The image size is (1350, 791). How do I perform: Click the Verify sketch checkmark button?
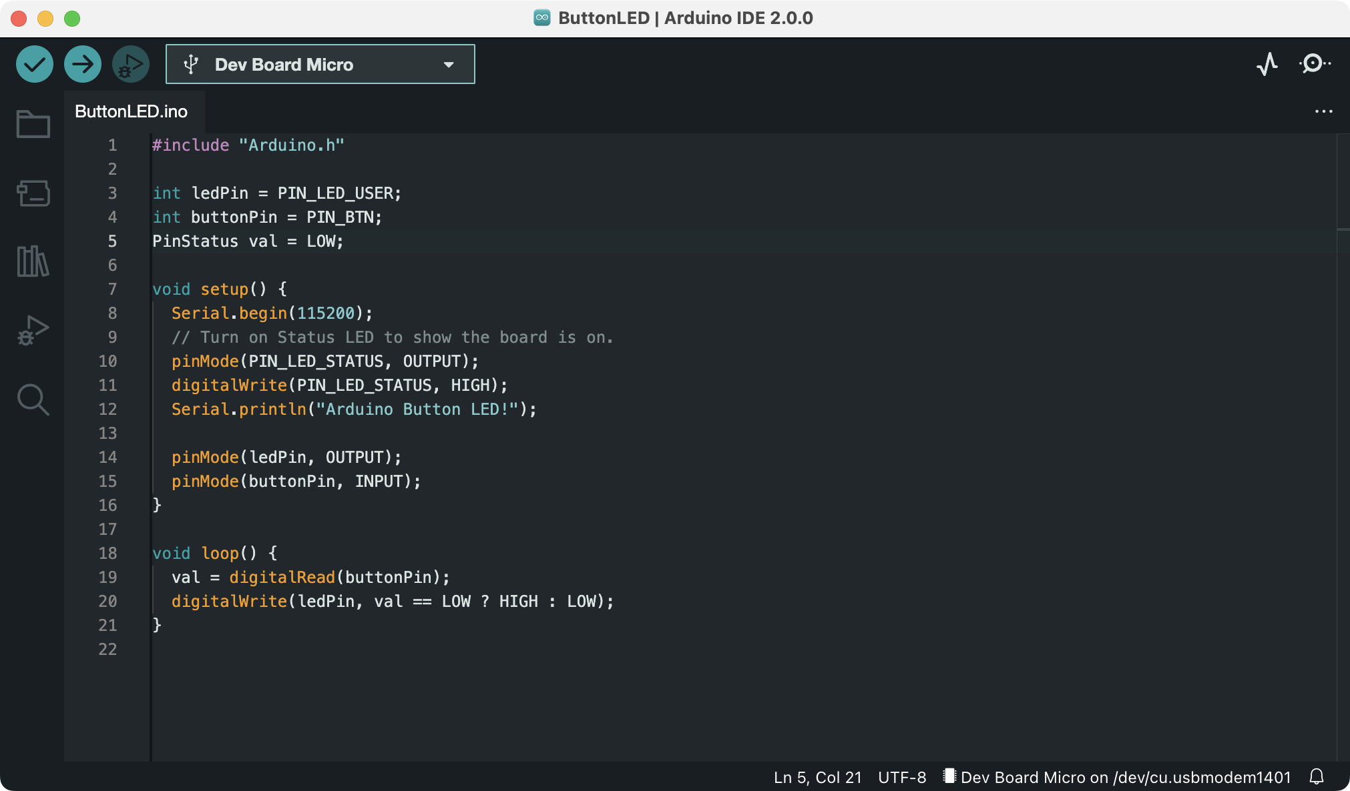coord(35,65)
